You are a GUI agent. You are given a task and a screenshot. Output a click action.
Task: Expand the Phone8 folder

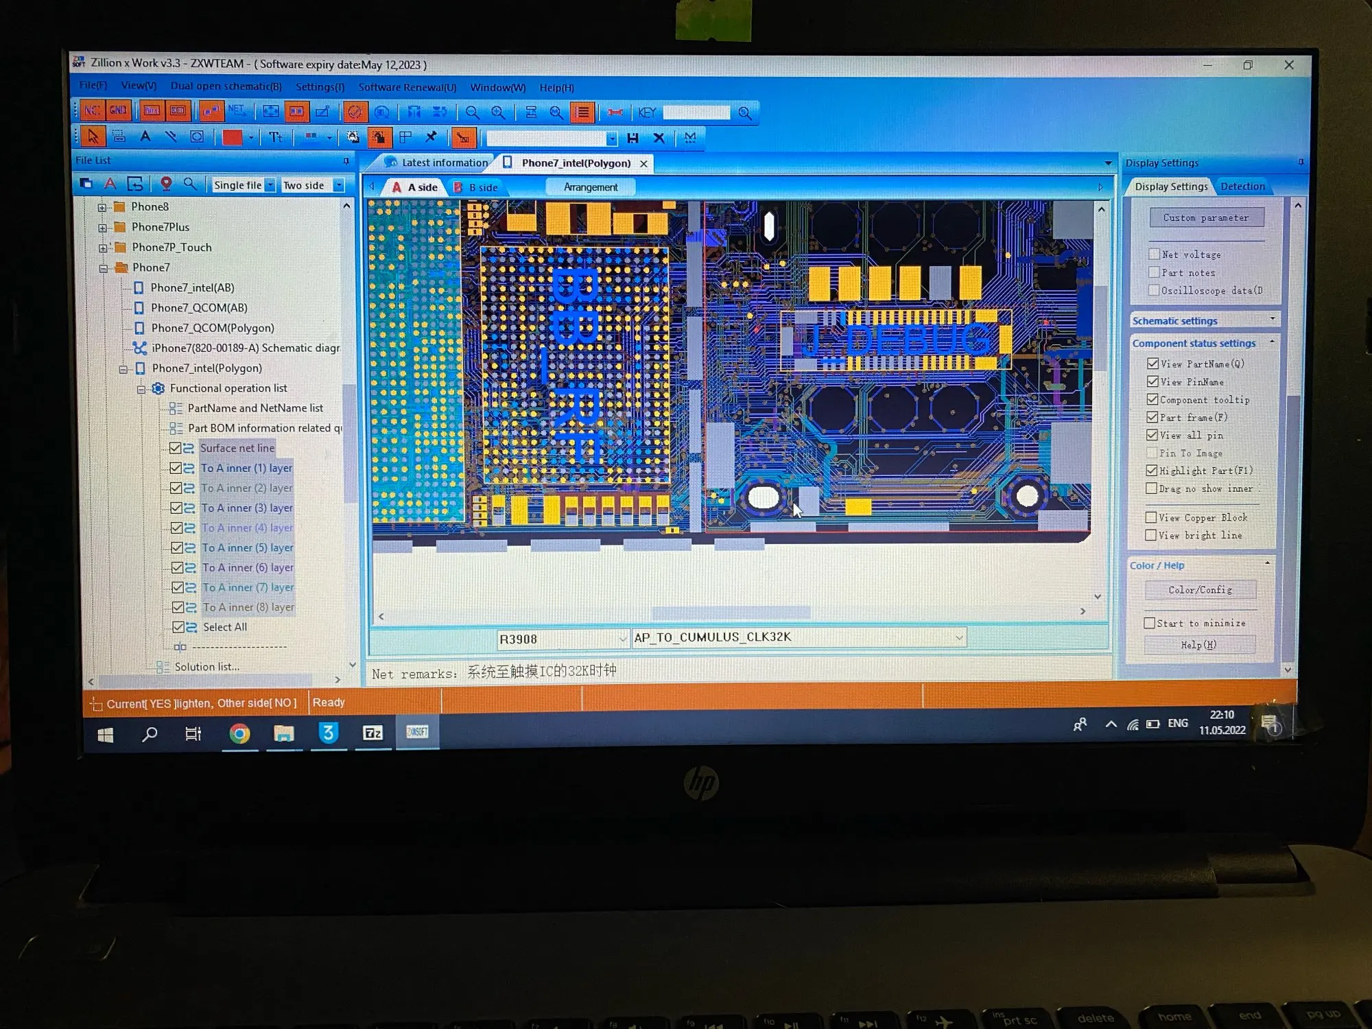click(102, 207)
